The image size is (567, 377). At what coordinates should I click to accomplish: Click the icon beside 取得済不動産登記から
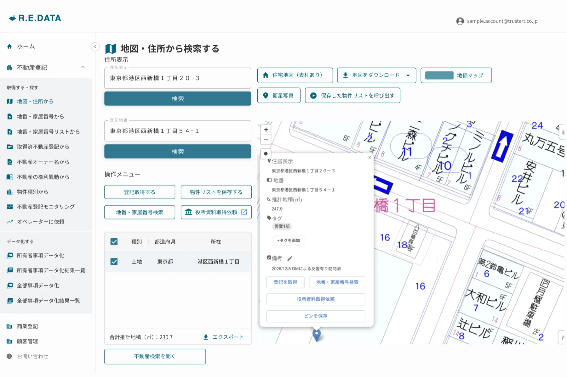(10, 147)
